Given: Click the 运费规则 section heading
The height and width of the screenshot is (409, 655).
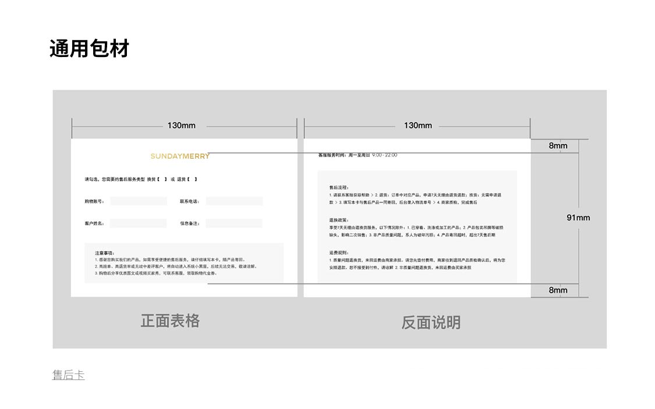Looking at the screenshot, I should coord(338,253).
